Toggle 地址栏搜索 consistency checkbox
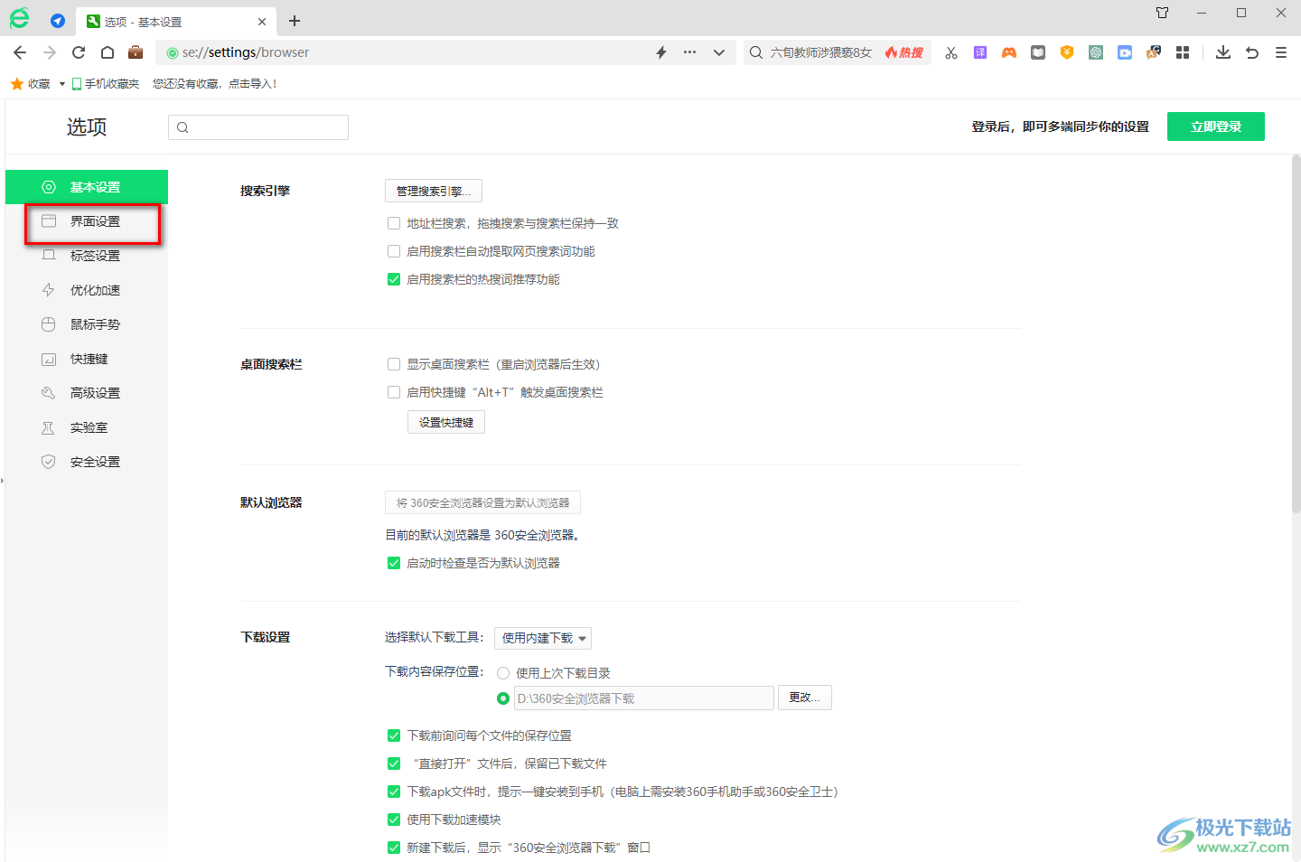The height and width of the screenshot is (862, 1301). 394,223
